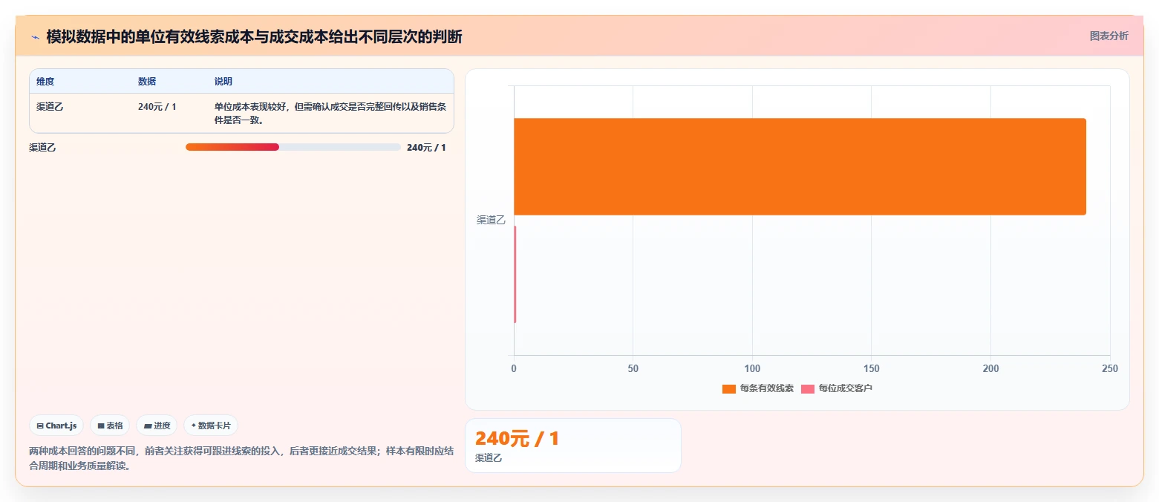The image size is (1159, 502).
Task: Click the 渠道乙 caption inside the data card
Action: tap(489, 457)
